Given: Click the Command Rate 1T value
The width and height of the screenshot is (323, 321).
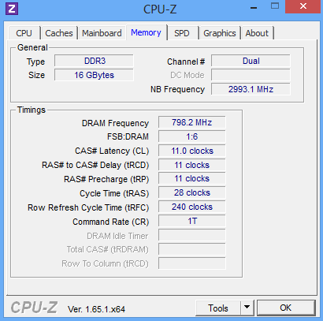Looking at the screenshot, I should coord(192,221).
